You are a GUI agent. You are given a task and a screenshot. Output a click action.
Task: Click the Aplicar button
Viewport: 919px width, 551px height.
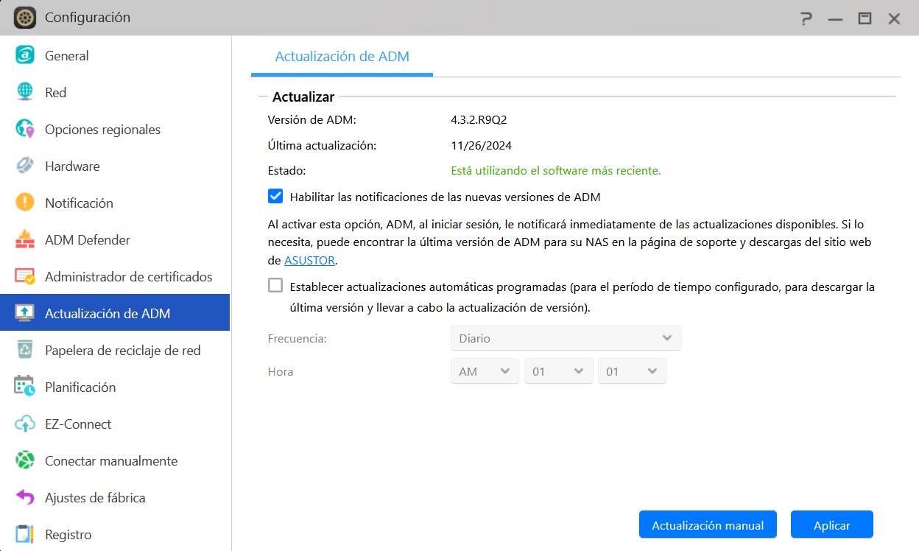tap(831, 525)
